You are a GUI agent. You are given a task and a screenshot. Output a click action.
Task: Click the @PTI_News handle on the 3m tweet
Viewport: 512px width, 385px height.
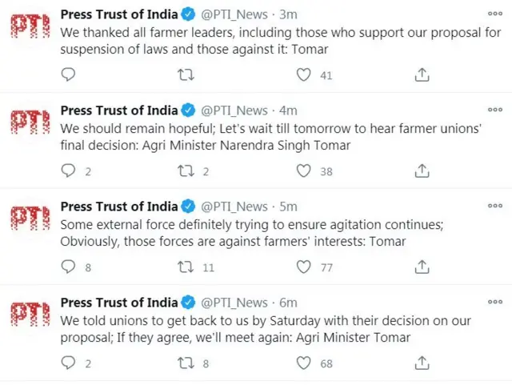[x=234, y=14]
